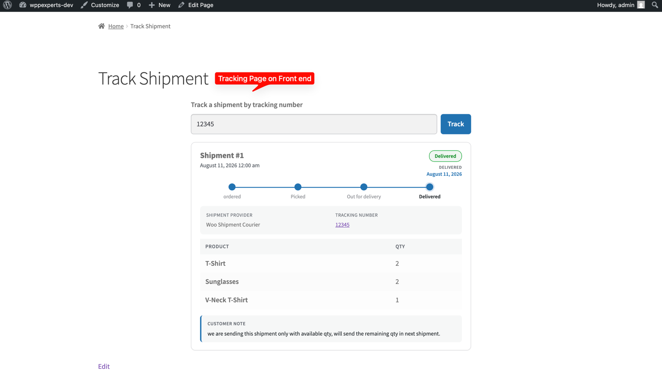Click the customer note text

pyautogui.click(x=324, y=334)
